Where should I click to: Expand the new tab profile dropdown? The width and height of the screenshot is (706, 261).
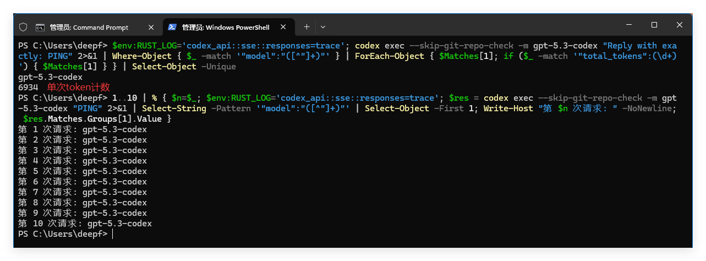(x=323, y=27)
